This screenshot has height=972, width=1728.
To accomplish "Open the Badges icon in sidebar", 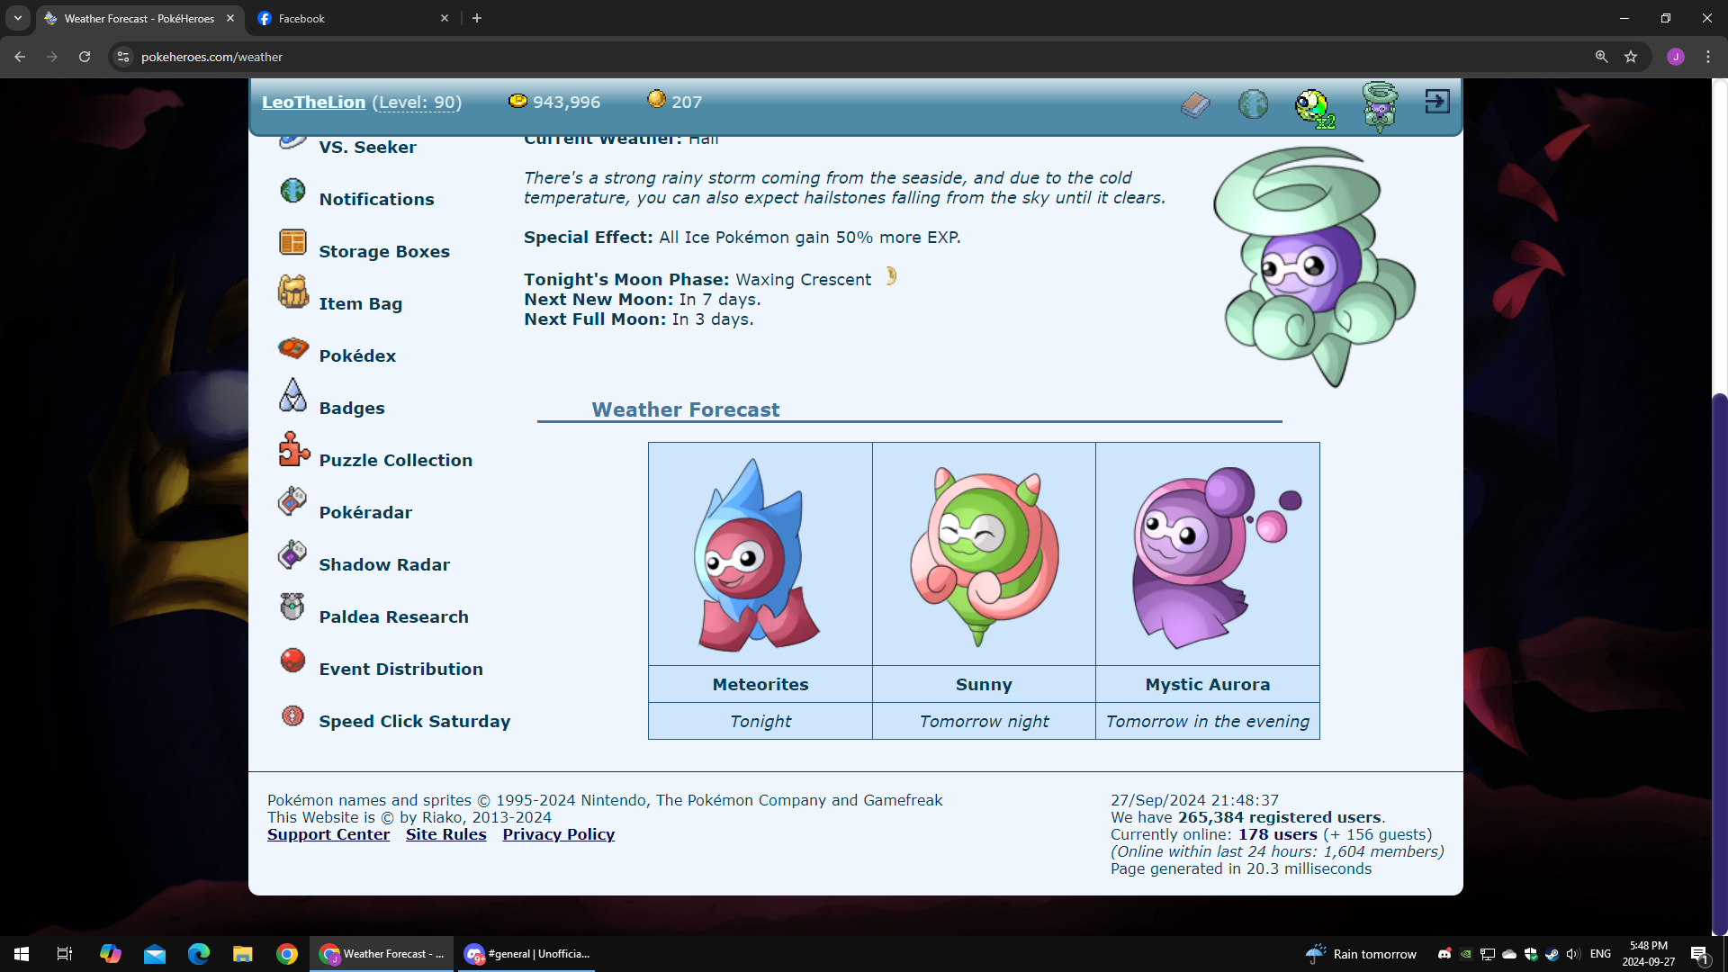I will [292, 396].
